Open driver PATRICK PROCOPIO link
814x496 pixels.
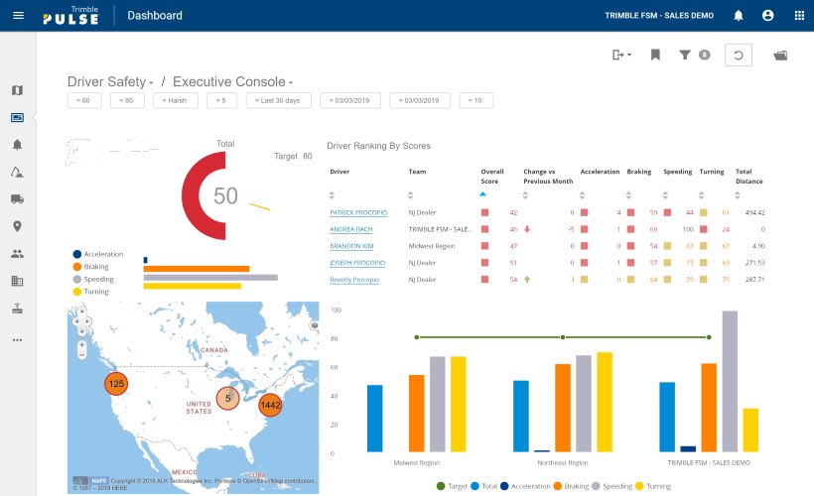pos(358,212)
